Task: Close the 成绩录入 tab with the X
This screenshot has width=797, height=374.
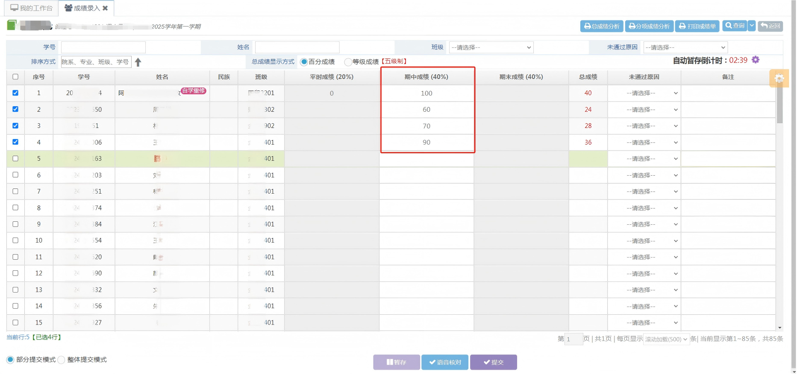Action: point(105,8)
